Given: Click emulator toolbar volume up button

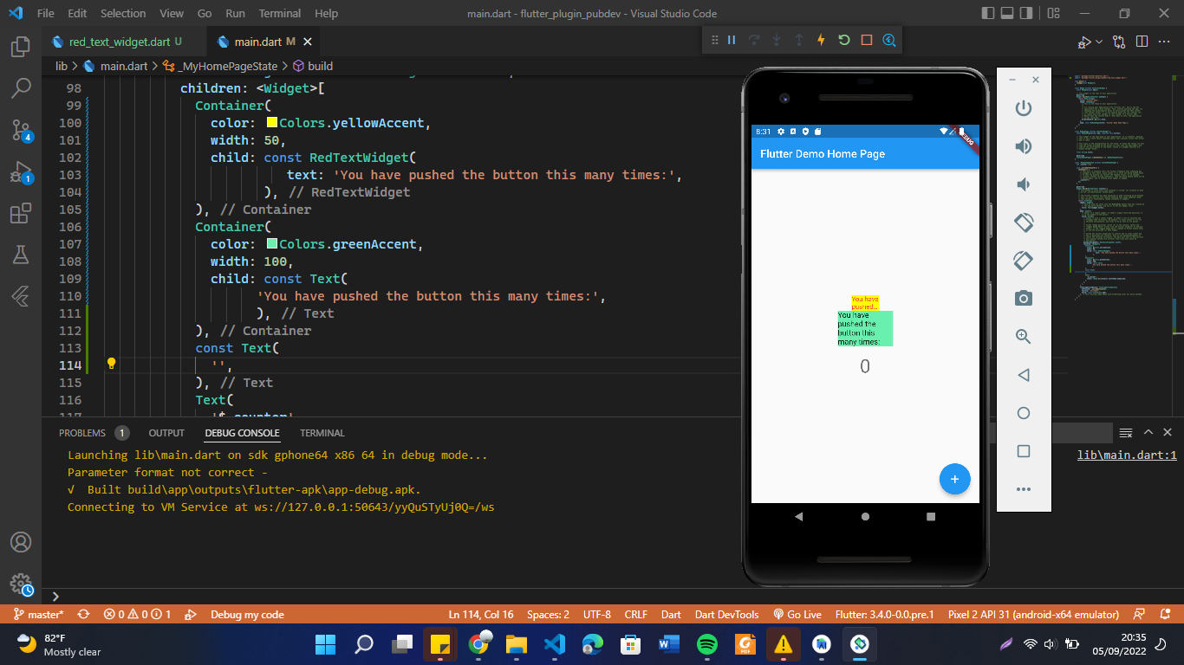Looking at the screenshot, I should pos(1024,146).
